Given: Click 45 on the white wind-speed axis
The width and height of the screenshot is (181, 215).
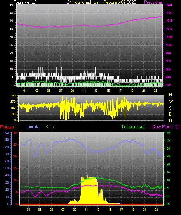Looking at the screenshot, I should (x=11, y=13).
